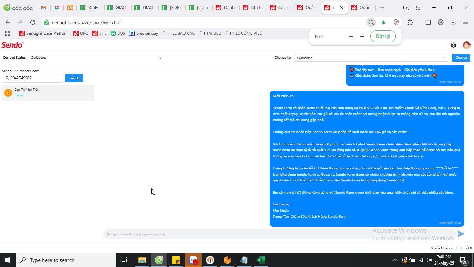Open File Explorer from the taskbar
This screenshot has width=474, height=267.
click(x=142, y=260)
